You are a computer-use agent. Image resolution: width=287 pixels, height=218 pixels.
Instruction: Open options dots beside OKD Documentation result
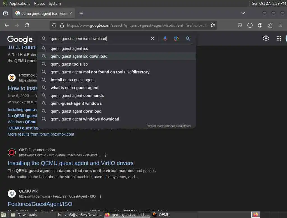click(x=105, y=155)
